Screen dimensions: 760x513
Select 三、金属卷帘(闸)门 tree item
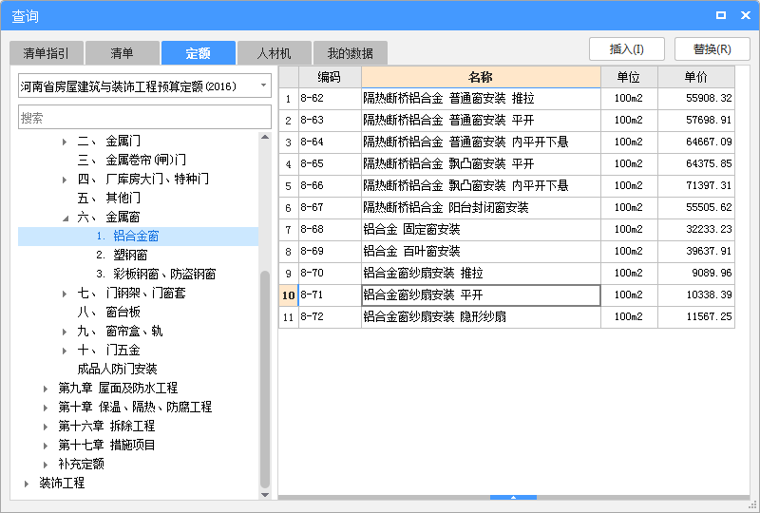point(131,160)
